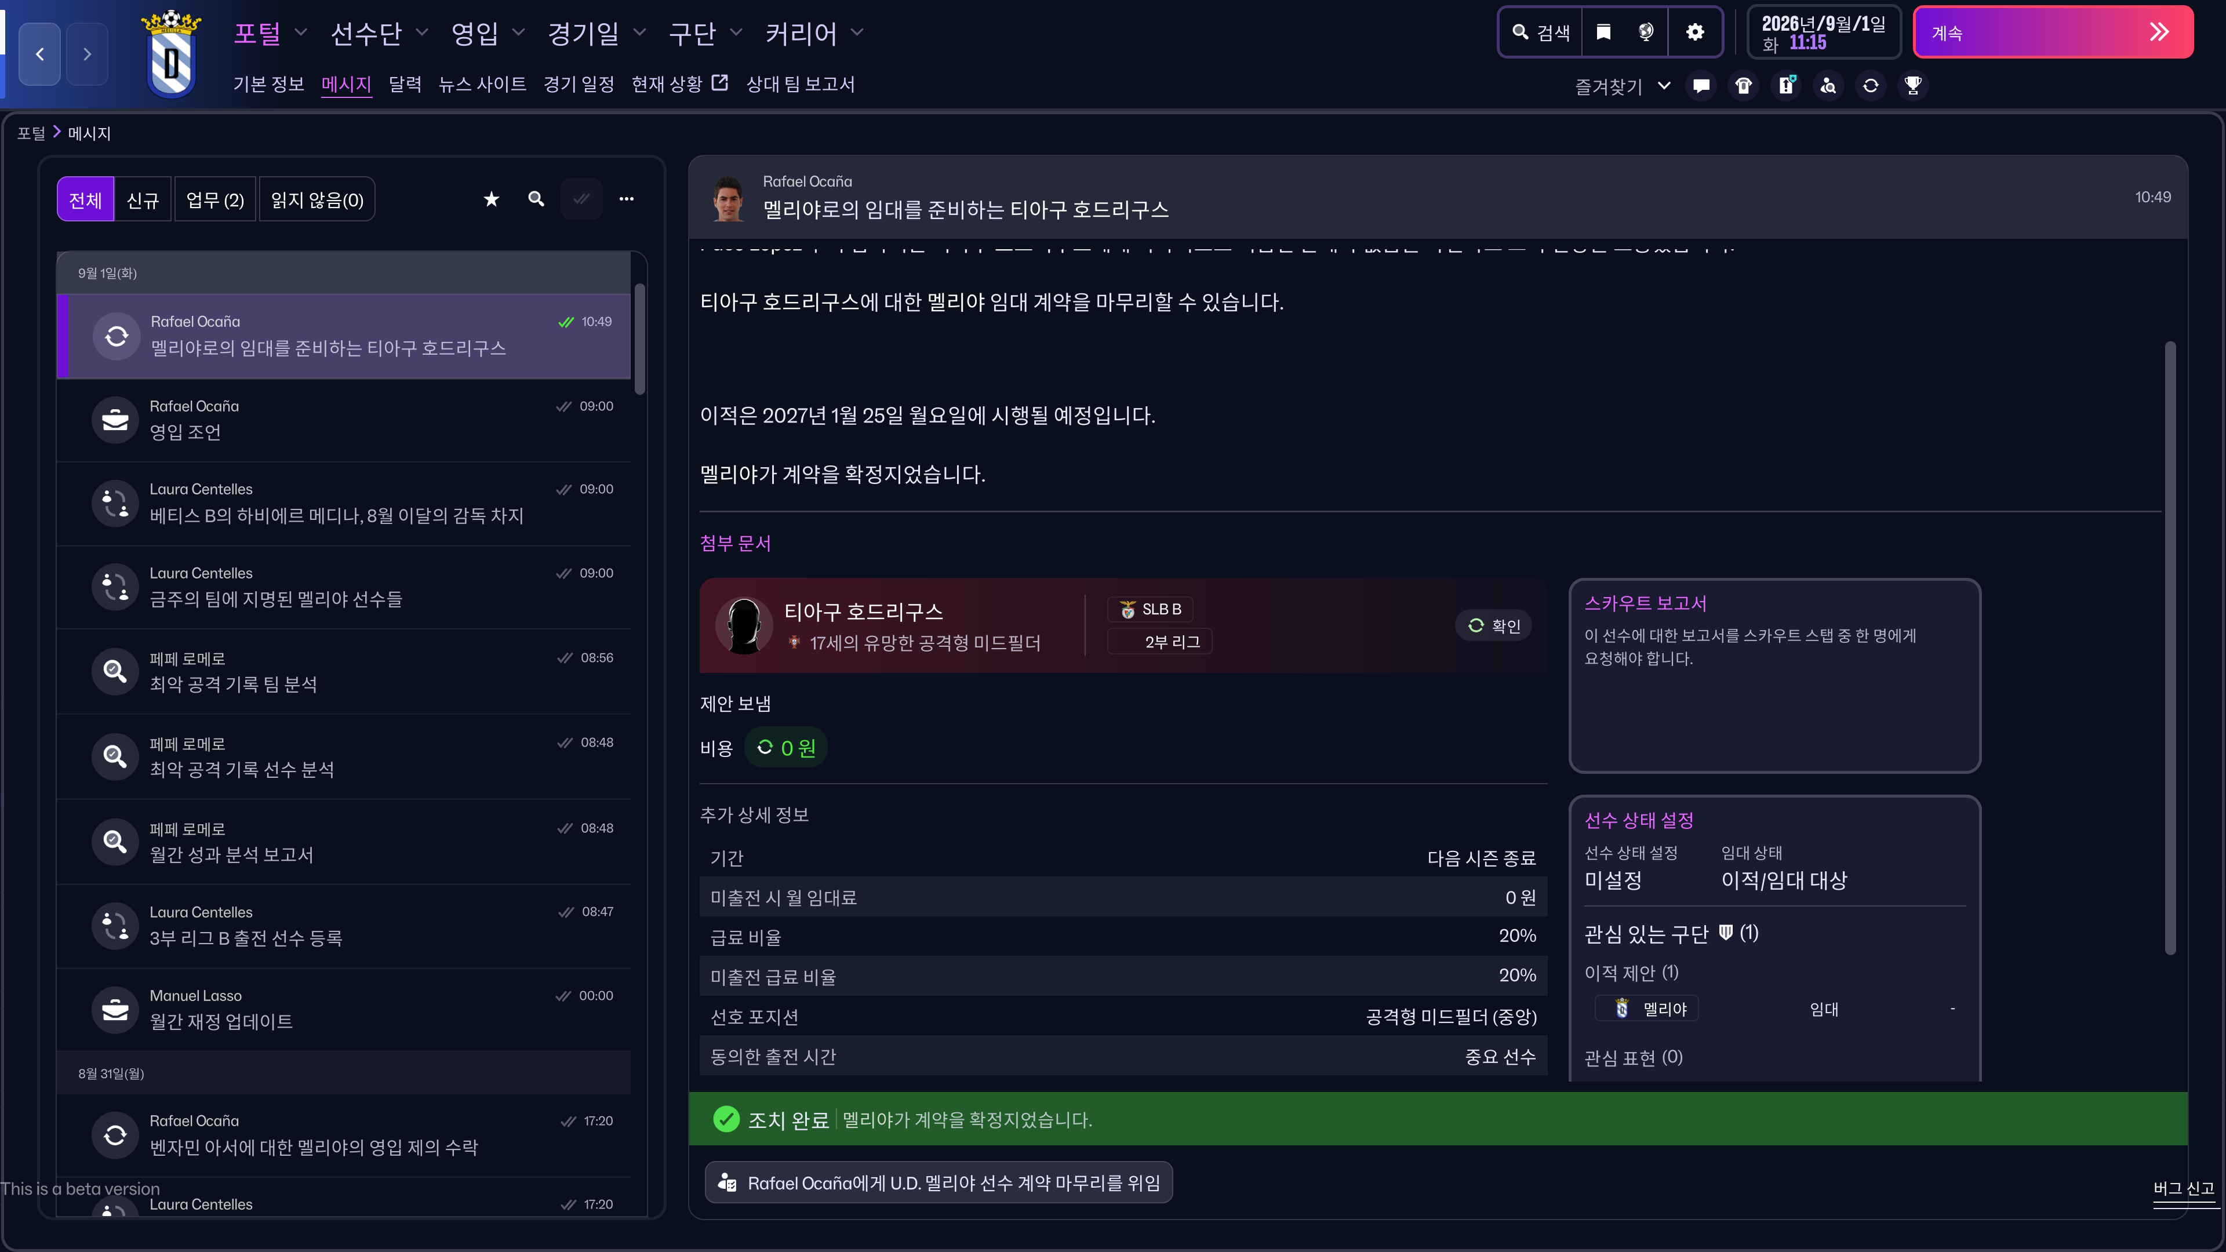
Task: Select the 읽지 않음(0) filter
Action: (317, 201)
